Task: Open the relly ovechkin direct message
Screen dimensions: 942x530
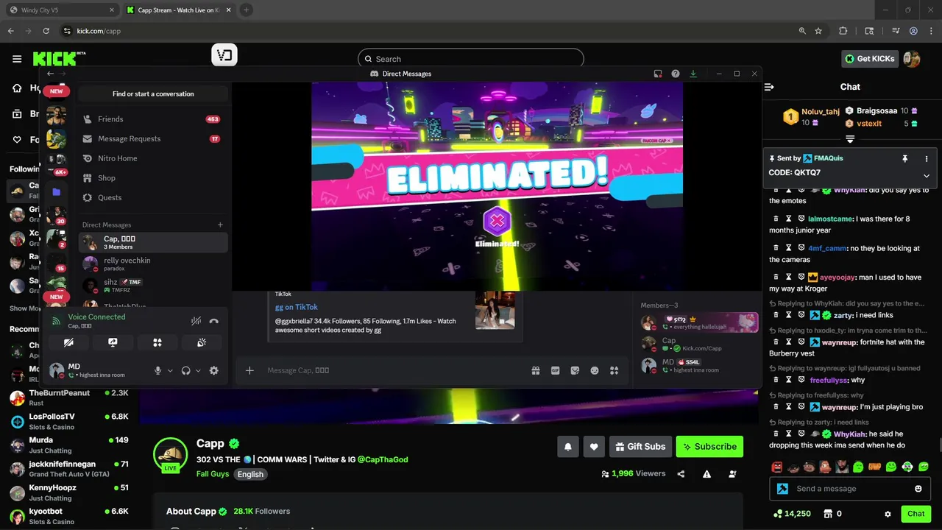Action: coord(153,264)
